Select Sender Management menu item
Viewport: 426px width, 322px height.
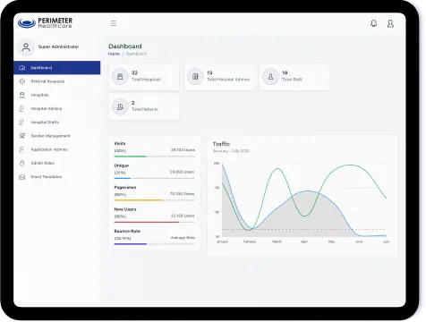point(57,136)
